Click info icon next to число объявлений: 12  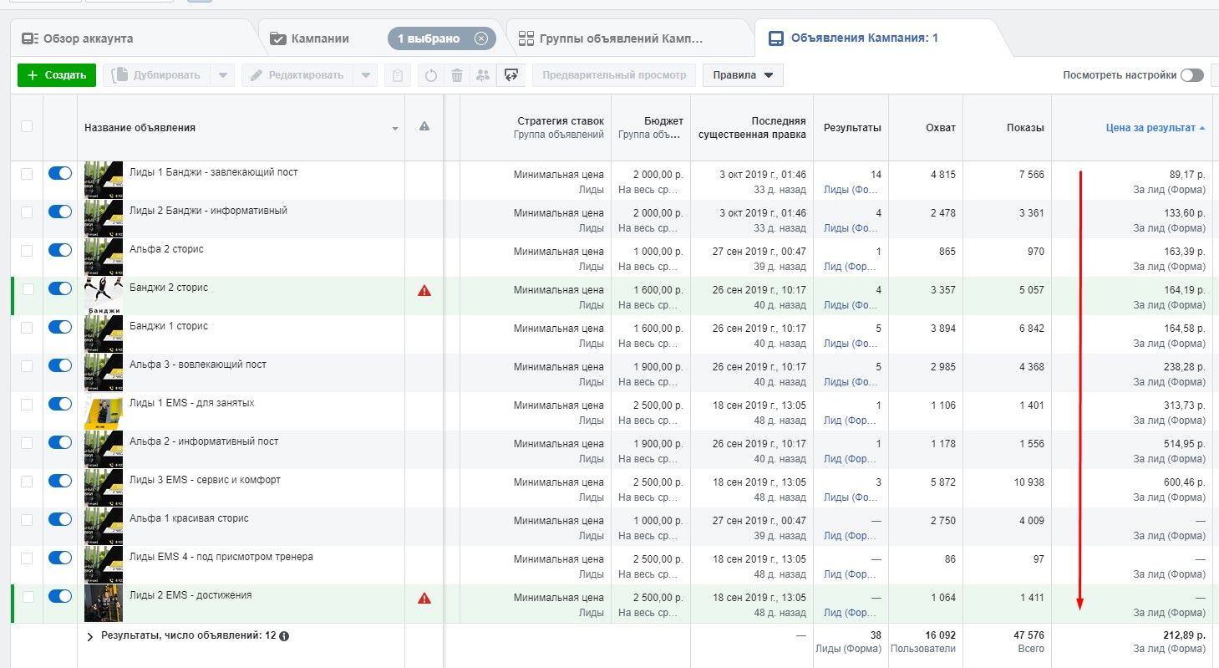(284, 636)
